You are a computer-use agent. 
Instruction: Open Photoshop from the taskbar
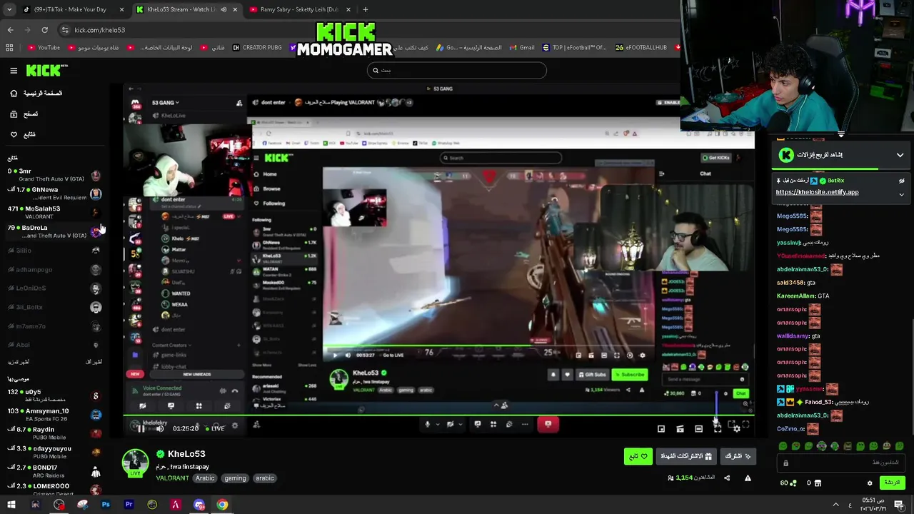point(106,505)
